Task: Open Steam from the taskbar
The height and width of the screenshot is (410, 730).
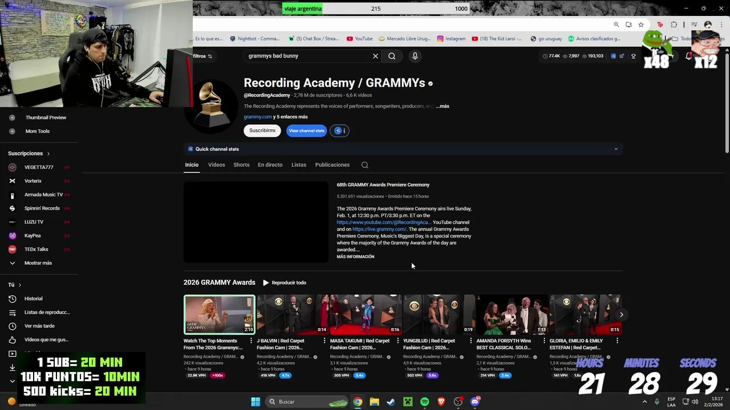Action: [391, 401]
